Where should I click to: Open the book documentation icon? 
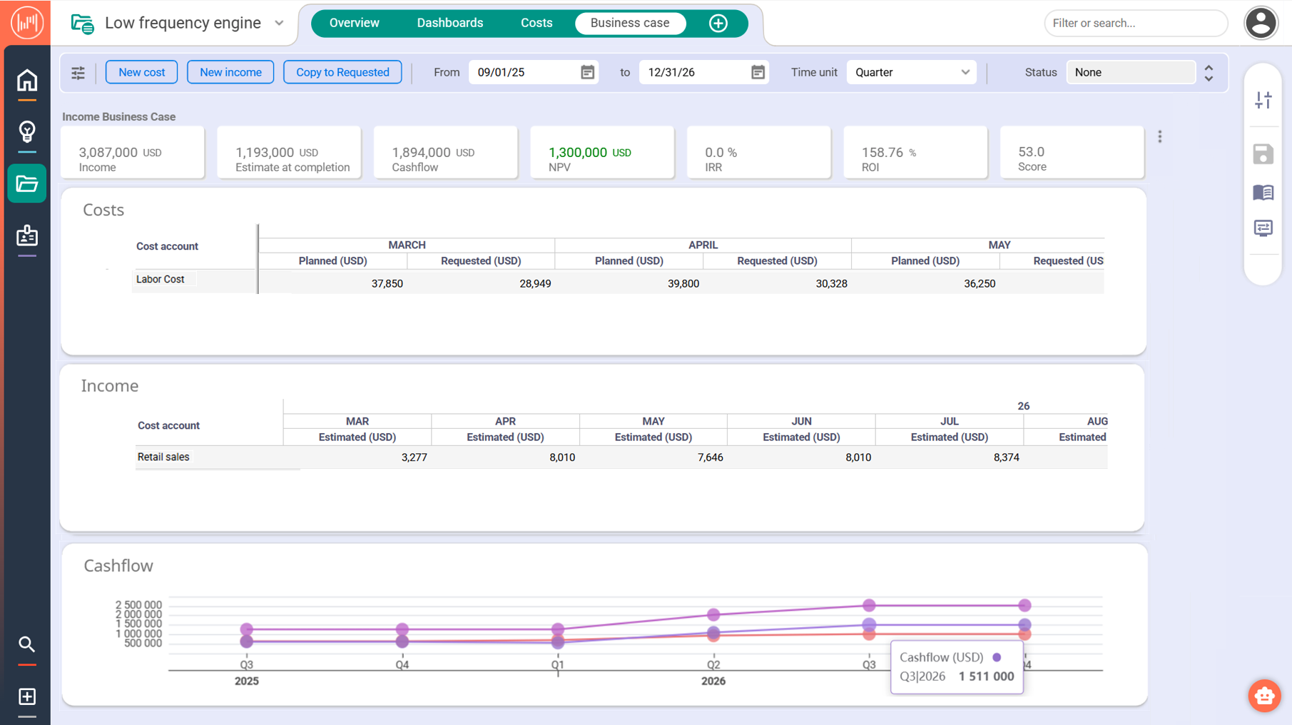pyautogui.click(x=1263, y=192)
